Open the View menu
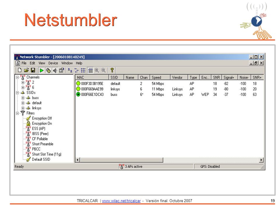 click(42, 63)
